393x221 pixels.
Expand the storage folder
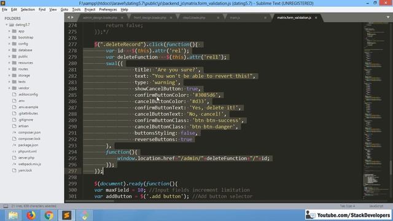[x=9, y=76]
